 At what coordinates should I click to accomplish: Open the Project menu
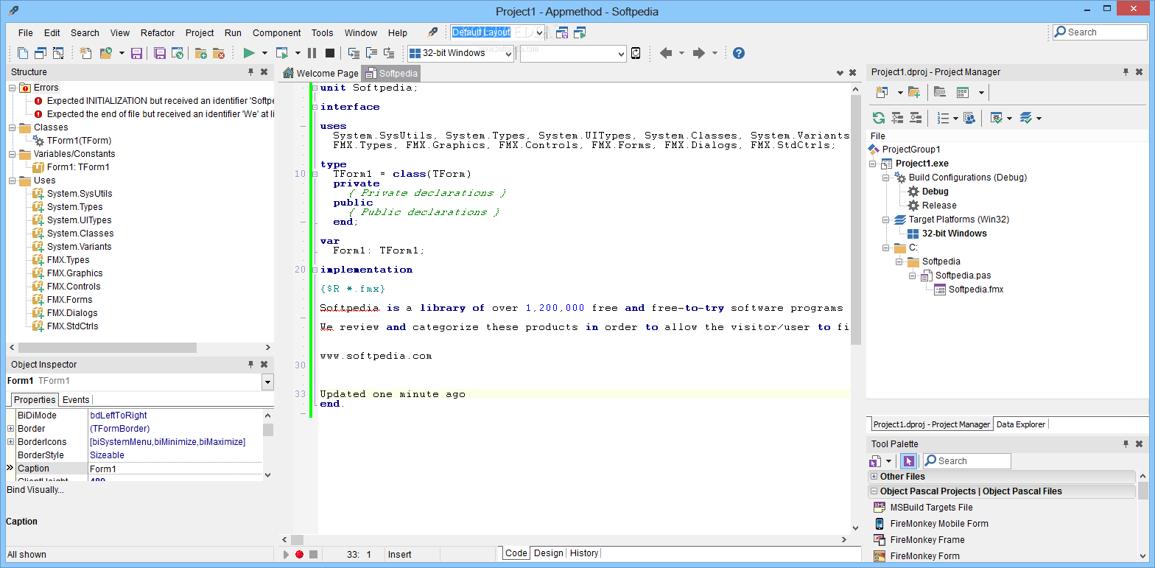click(x=200, y=33)
